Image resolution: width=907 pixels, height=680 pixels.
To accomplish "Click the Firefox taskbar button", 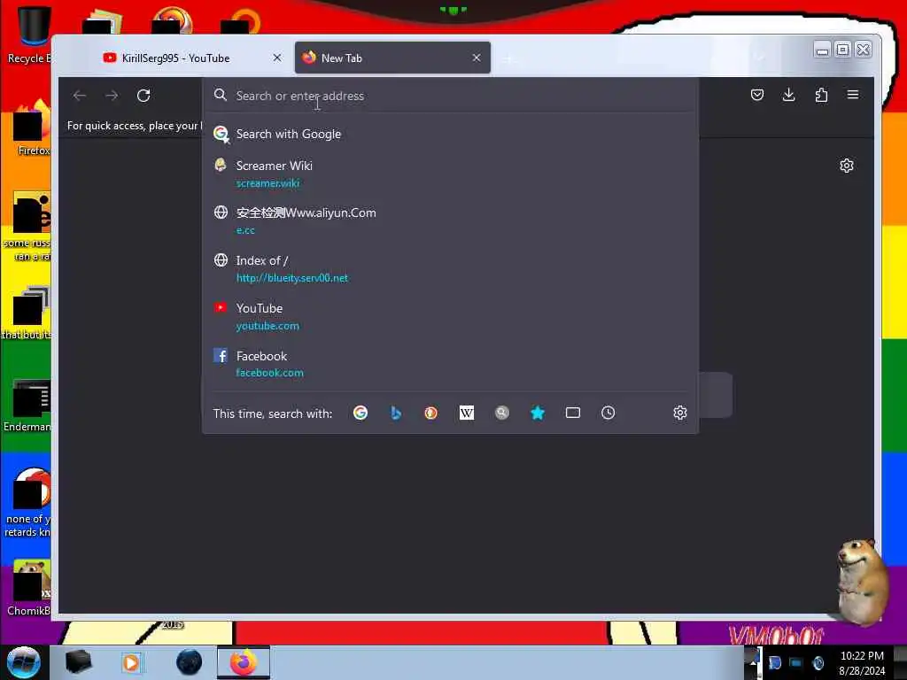I will coord(244,662).
